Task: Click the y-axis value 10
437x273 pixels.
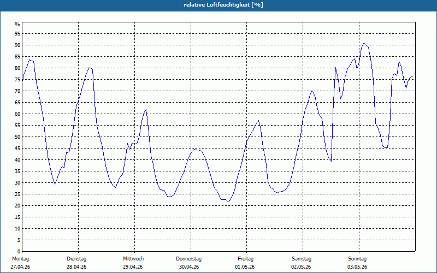Action: click(x=17, y=229)
